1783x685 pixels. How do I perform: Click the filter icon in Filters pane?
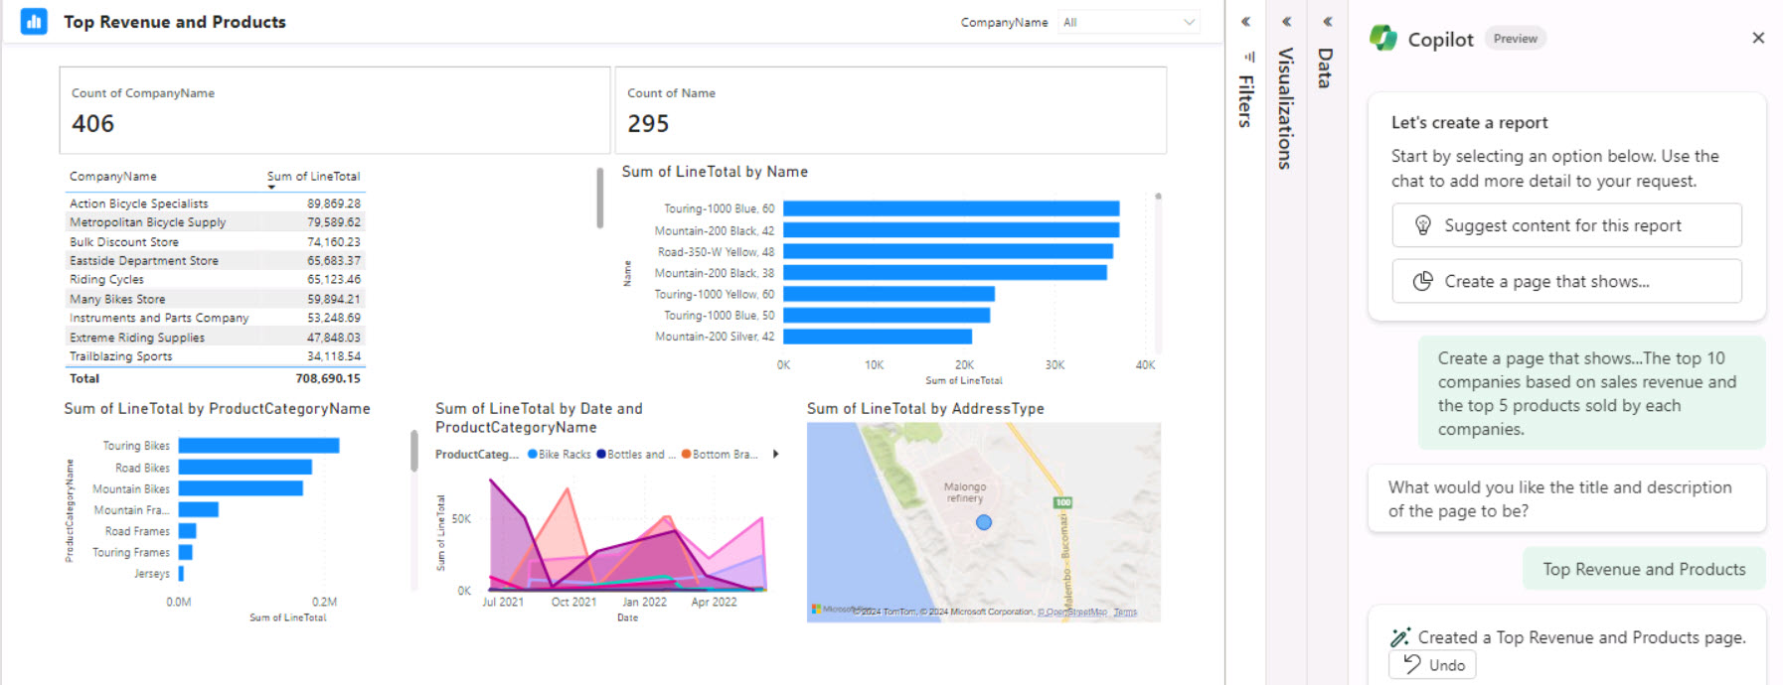(x=1248, y=58)
